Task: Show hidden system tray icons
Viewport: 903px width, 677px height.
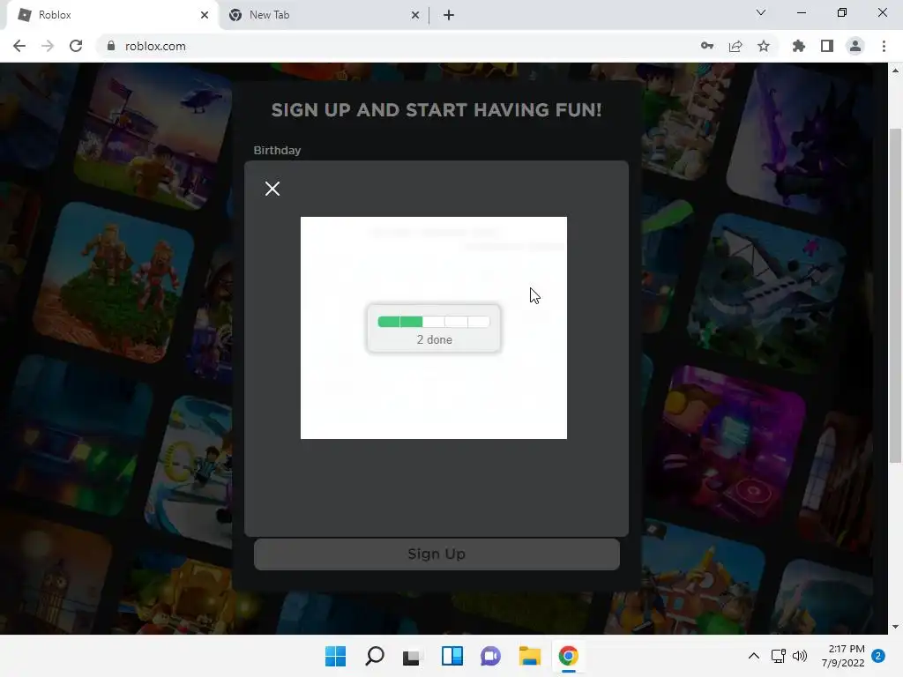Action: (753, 656)
